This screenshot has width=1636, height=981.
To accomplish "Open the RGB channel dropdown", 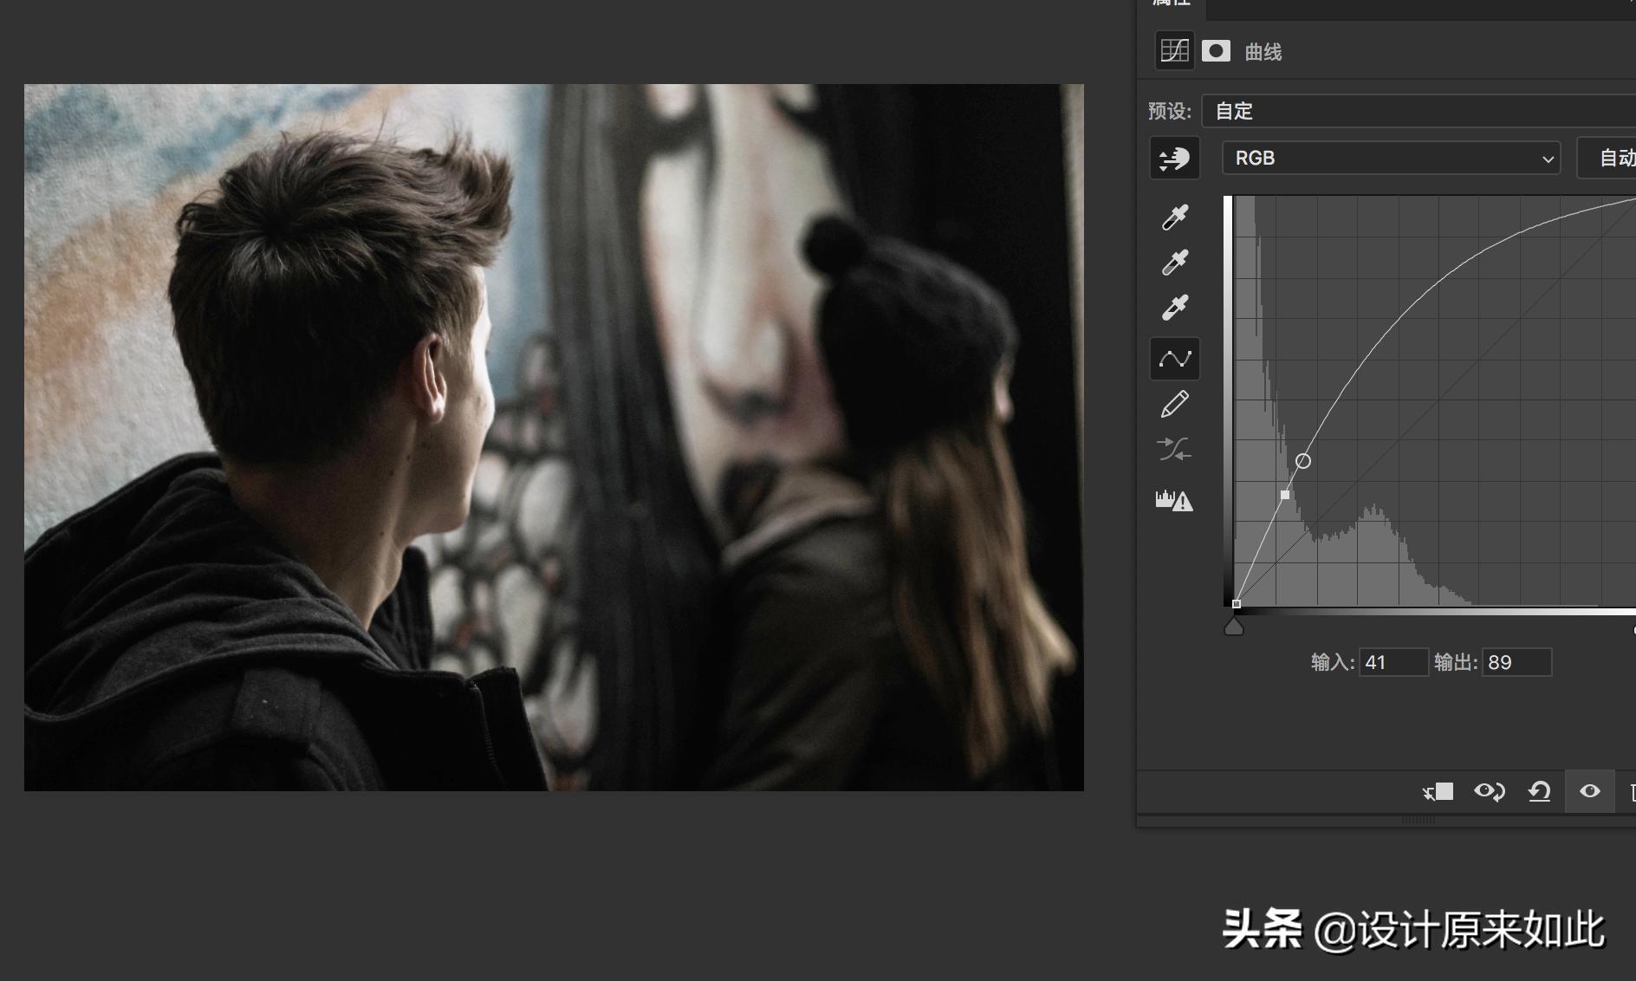I will click(1391, 158).
